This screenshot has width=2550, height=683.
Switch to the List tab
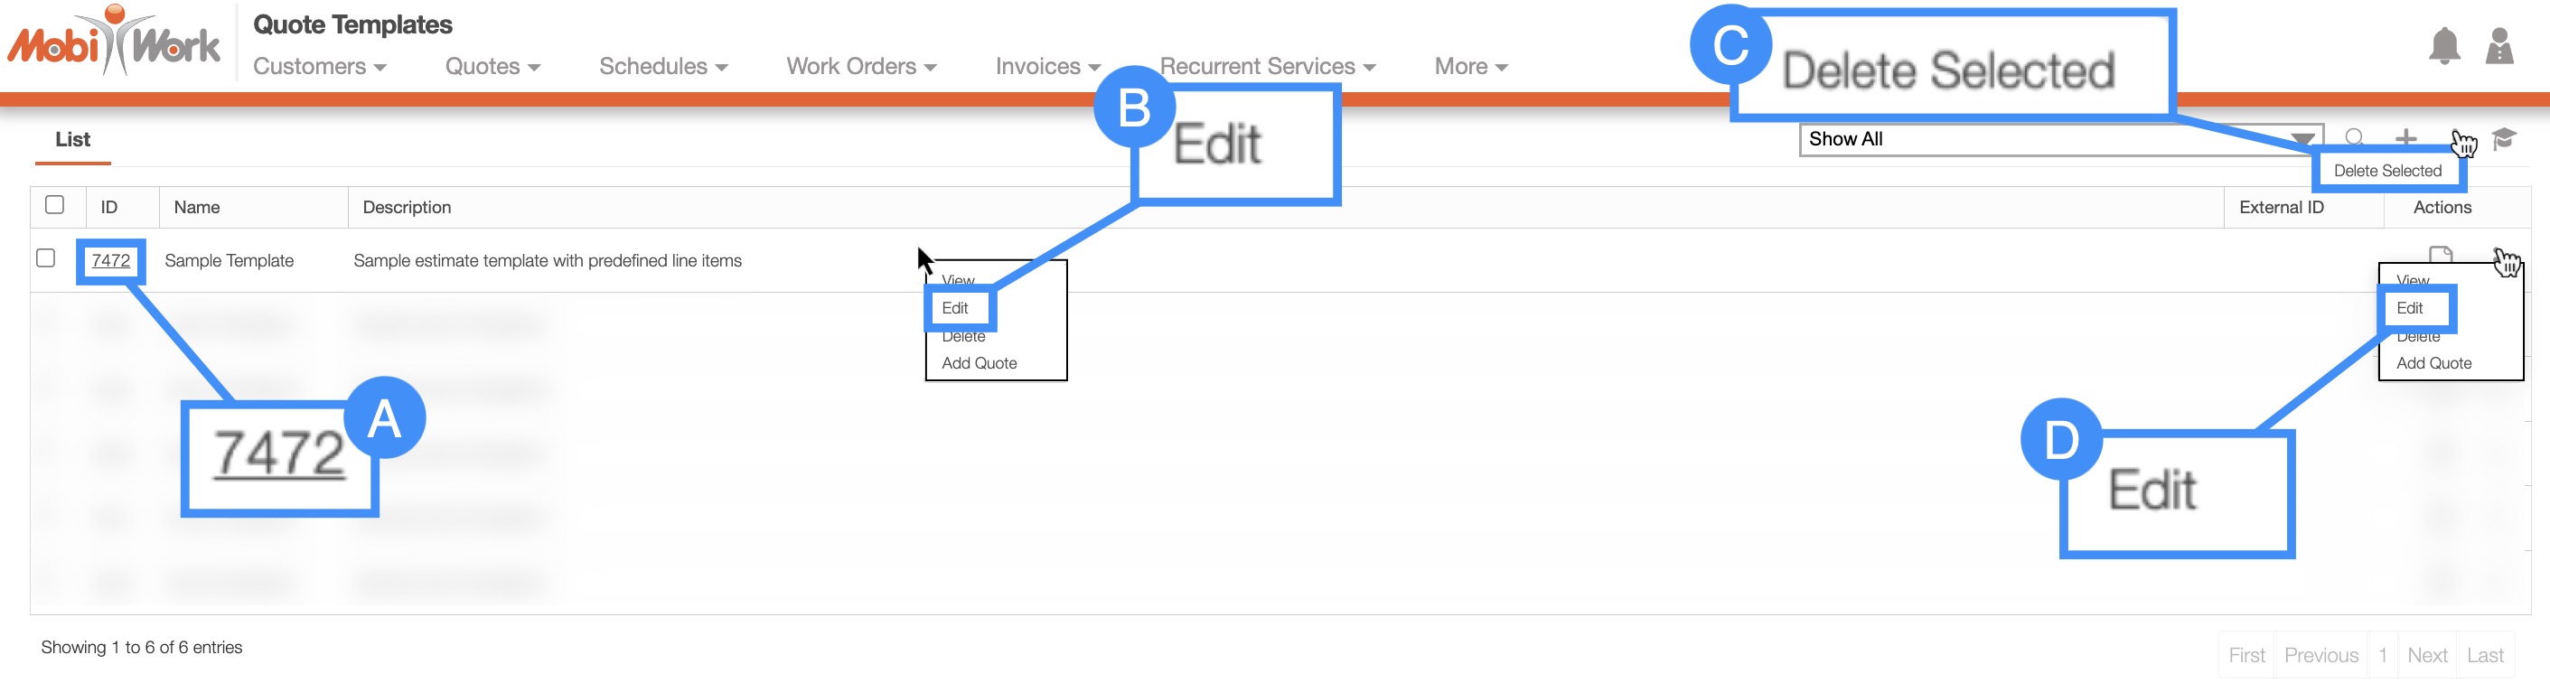pos(72,139)
